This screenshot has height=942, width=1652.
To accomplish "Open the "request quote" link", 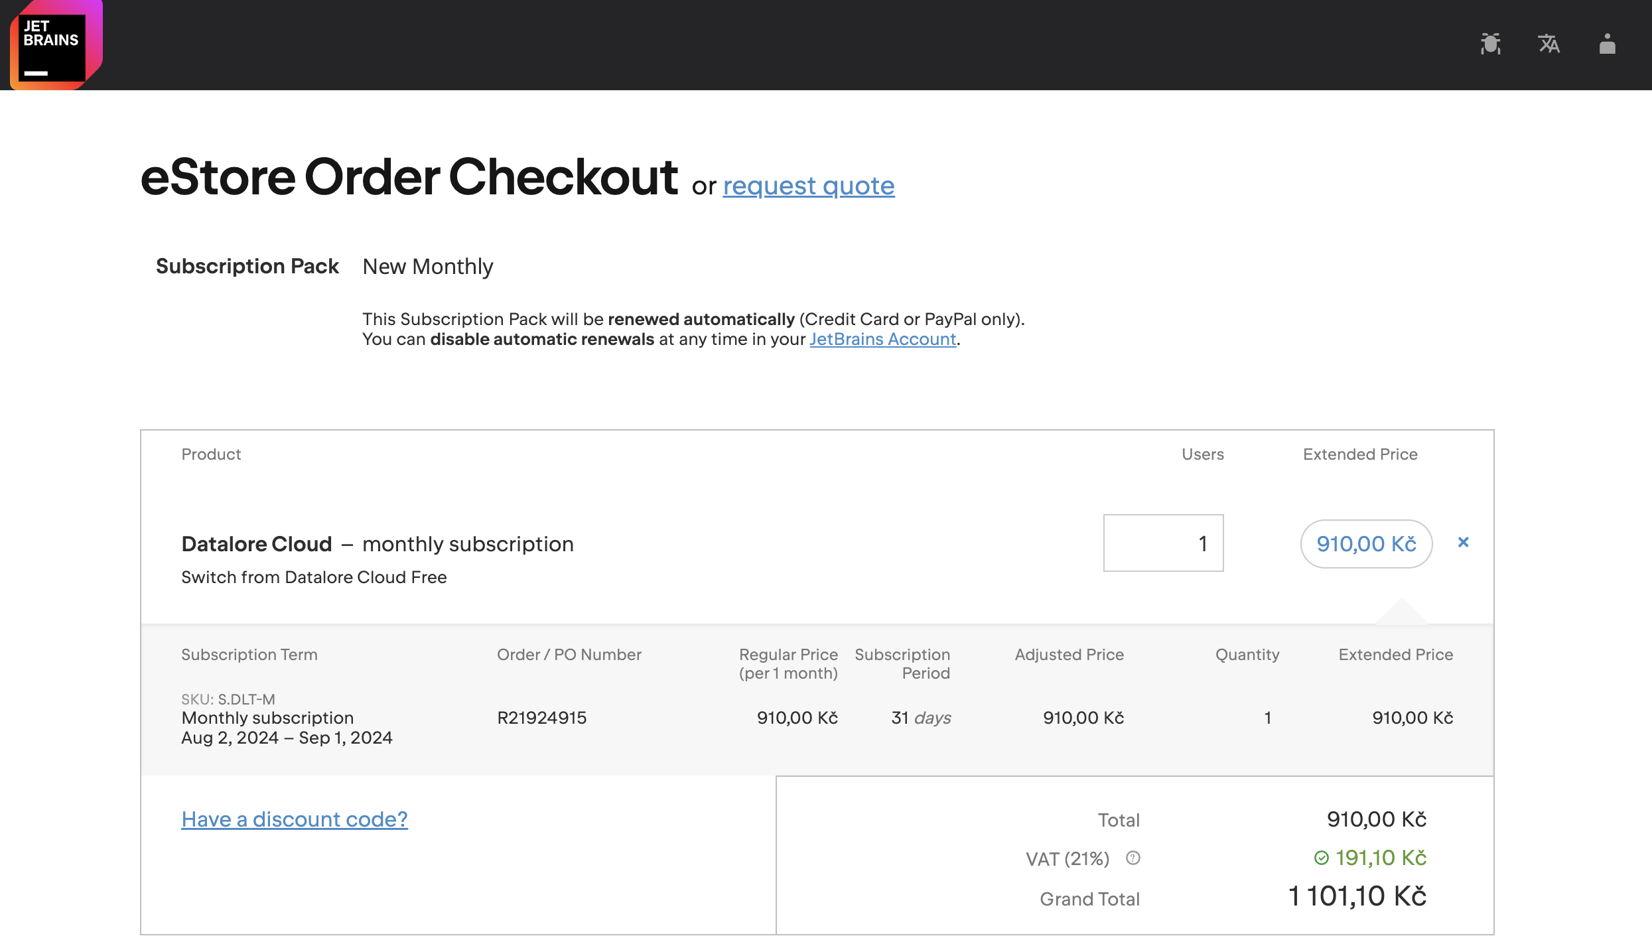I will [x=808, y=186].
